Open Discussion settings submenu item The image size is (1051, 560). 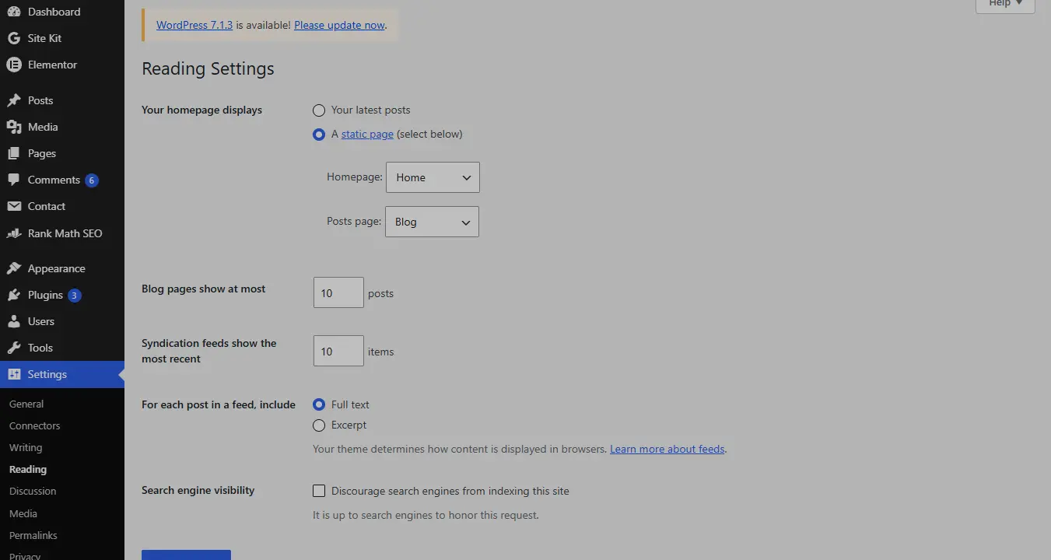click(33, 491)
